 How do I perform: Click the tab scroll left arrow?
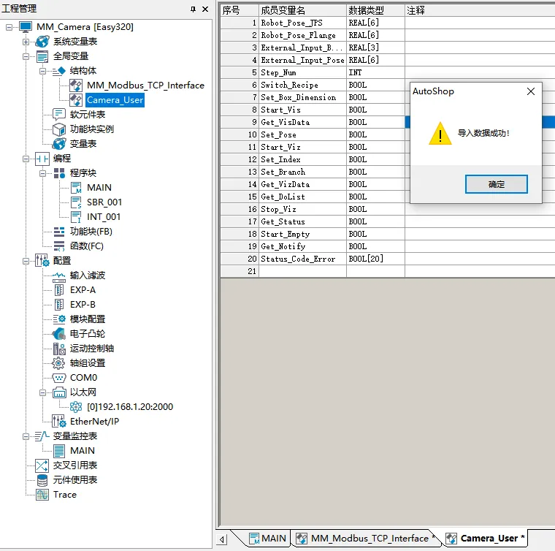click(222, 539)
